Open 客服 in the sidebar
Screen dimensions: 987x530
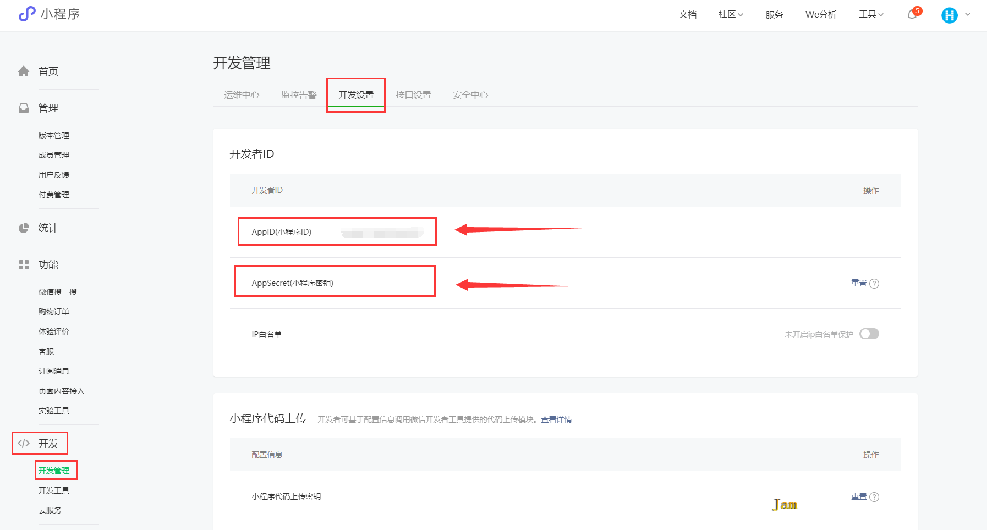46,351
